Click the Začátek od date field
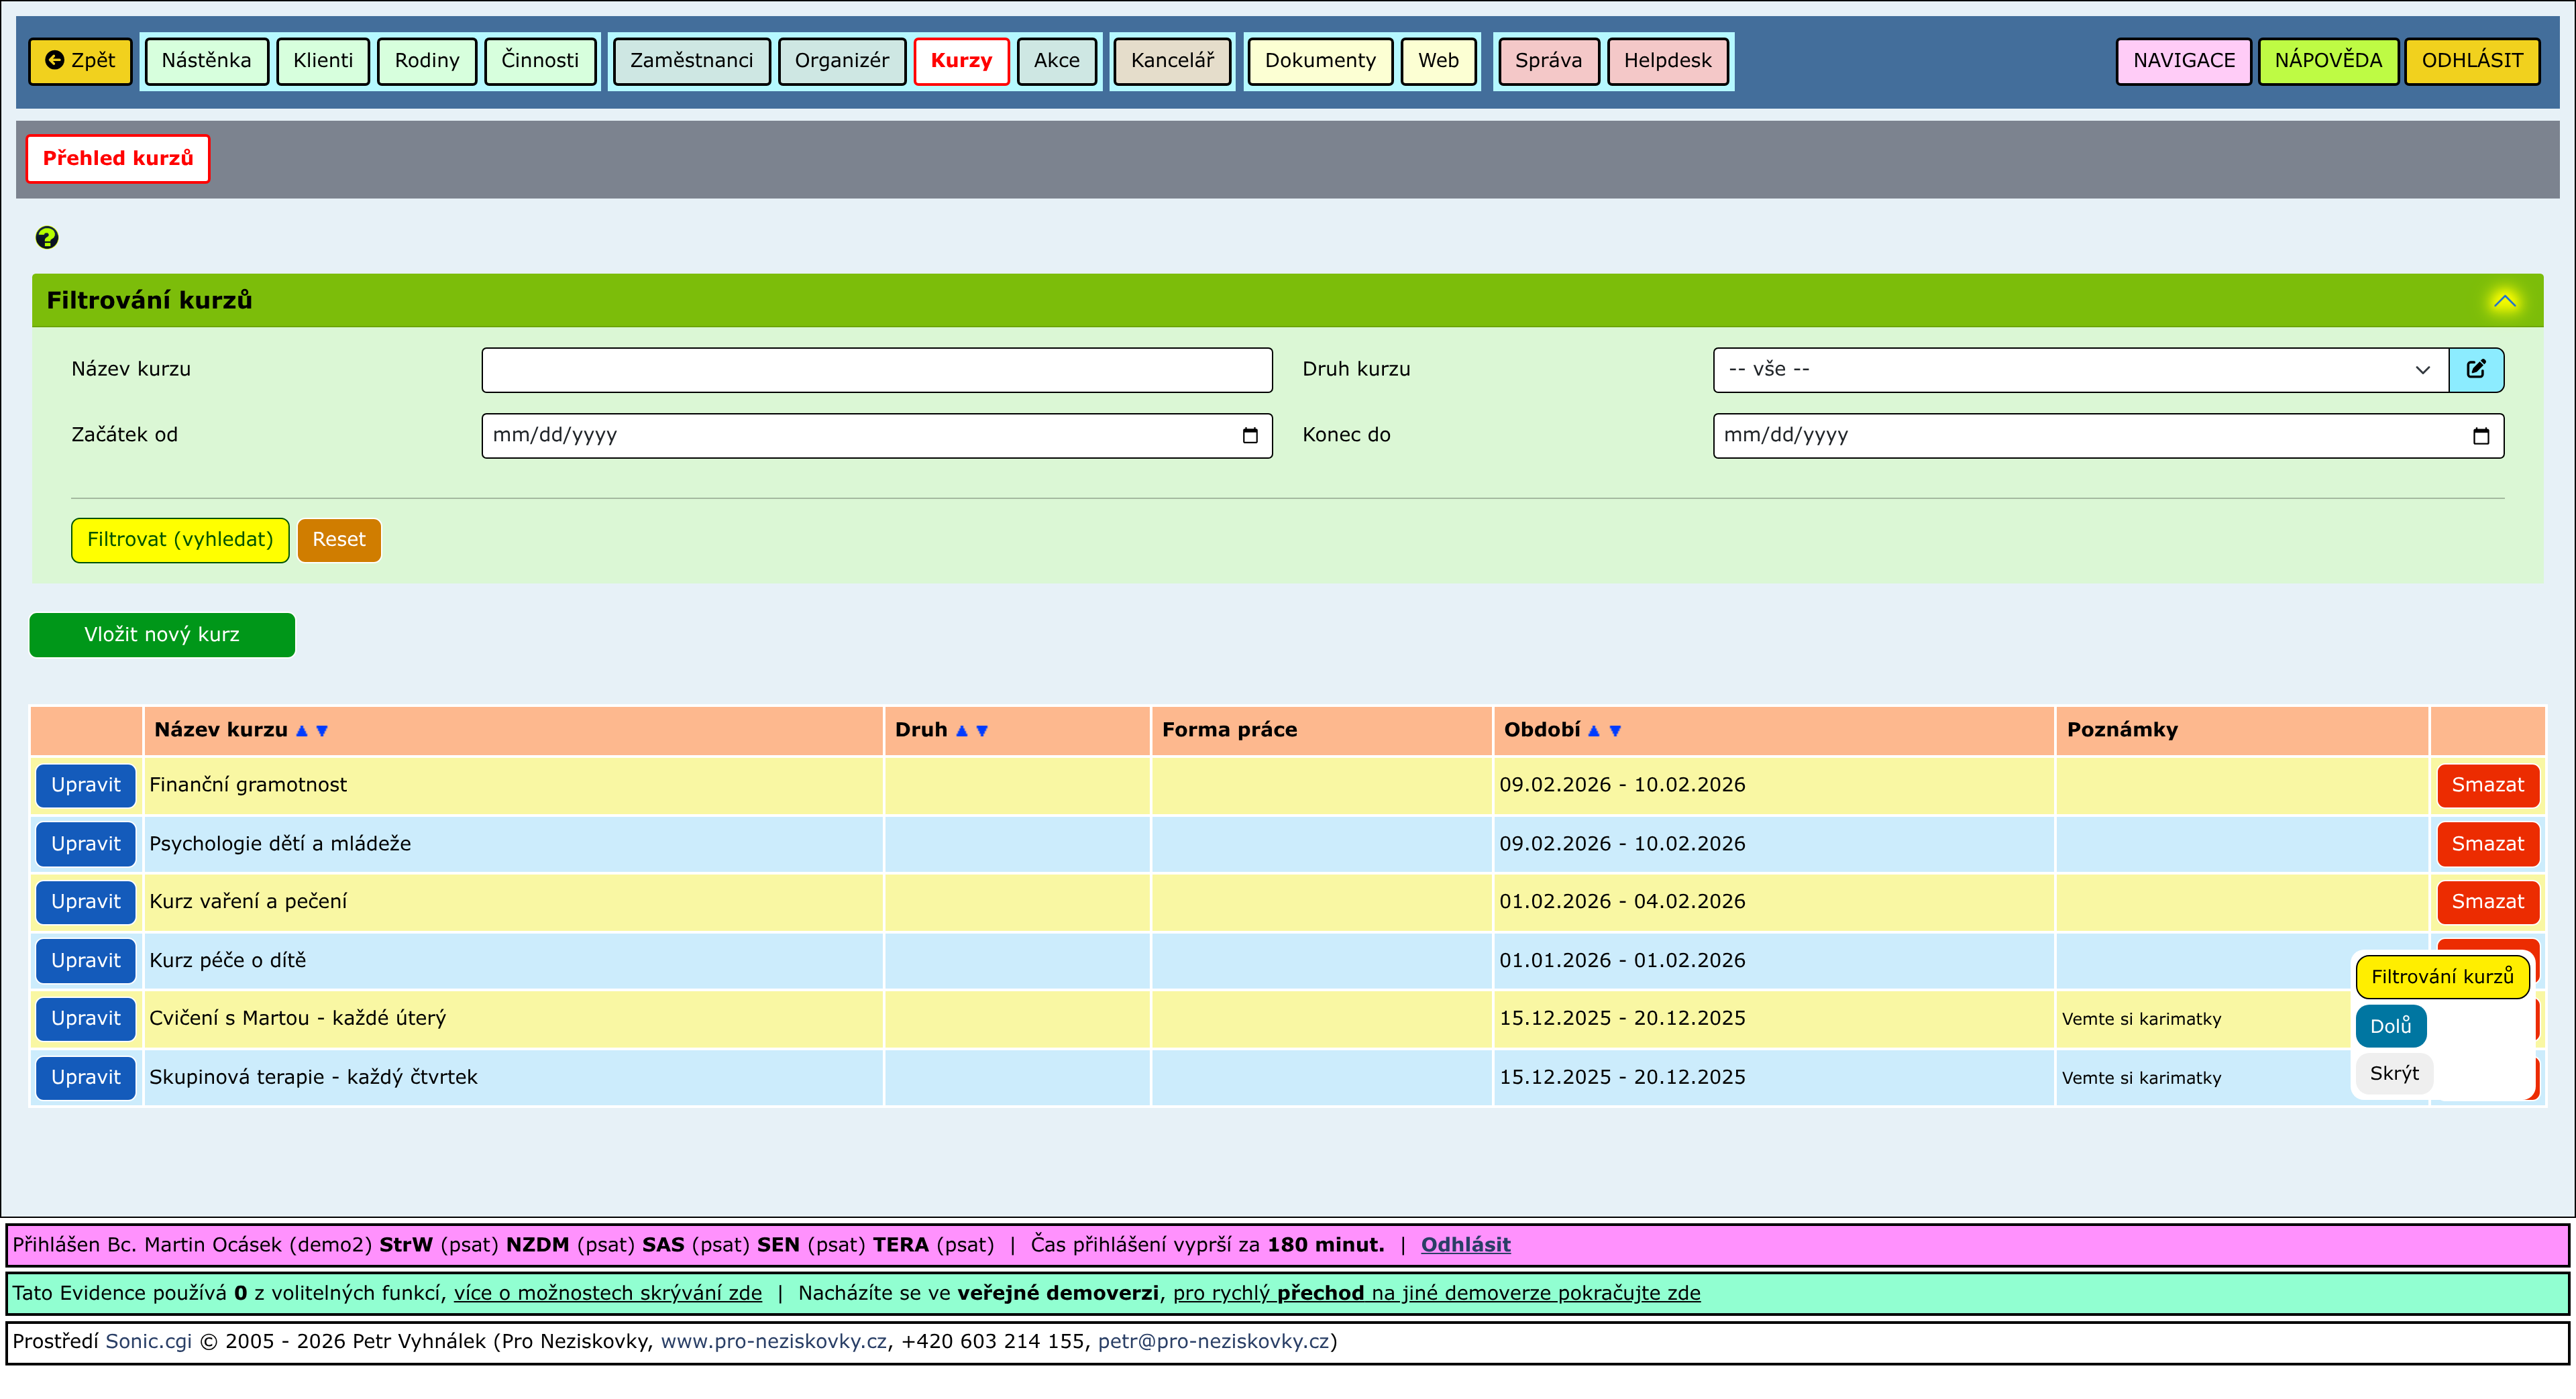 tap(876, 435)
